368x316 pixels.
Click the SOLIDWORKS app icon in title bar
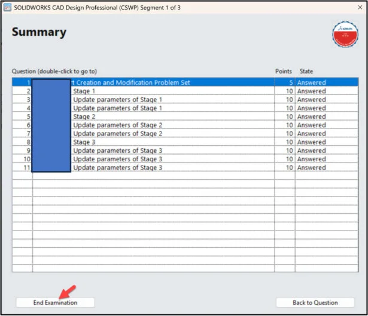[8, 7]
